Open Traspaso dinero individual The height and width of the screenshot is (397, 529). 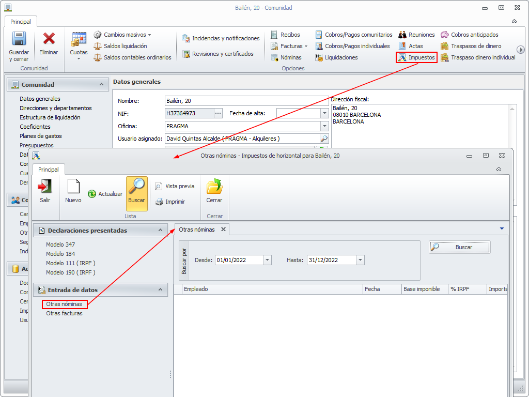[478, 57]
